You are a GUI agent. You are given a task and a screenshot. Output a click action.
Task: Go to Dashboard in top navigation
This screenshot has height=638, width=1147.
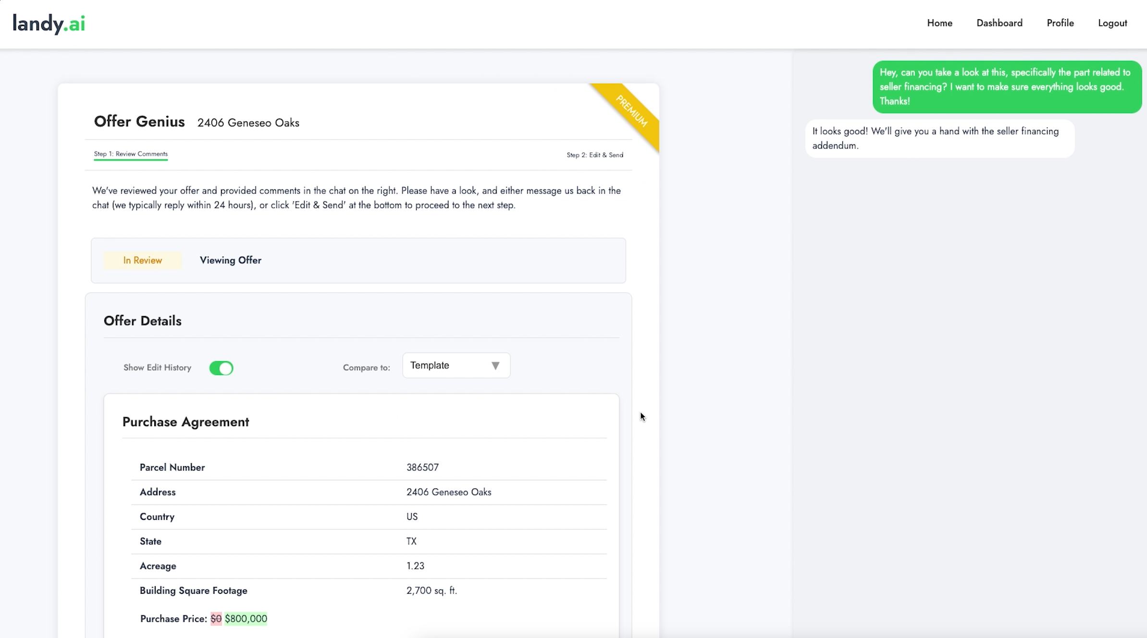999,23
